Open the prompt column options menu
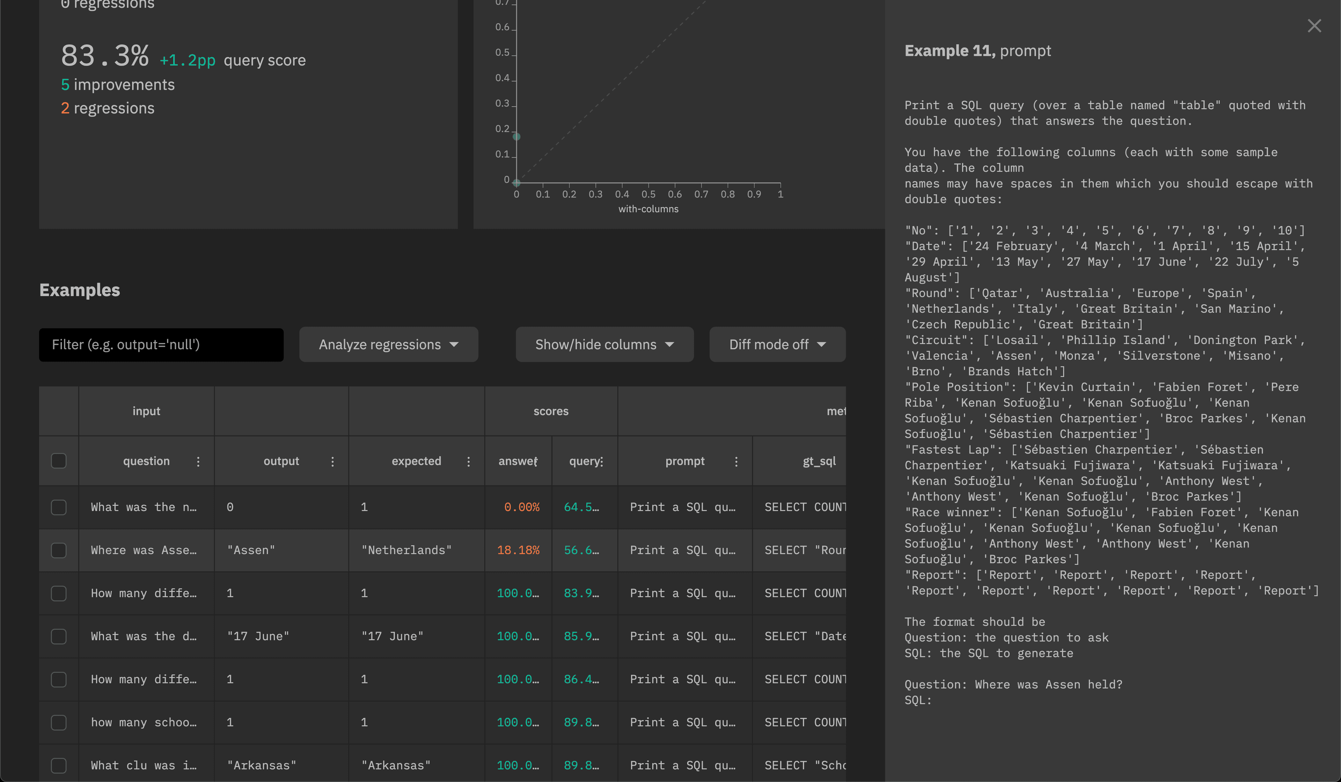 736,461
